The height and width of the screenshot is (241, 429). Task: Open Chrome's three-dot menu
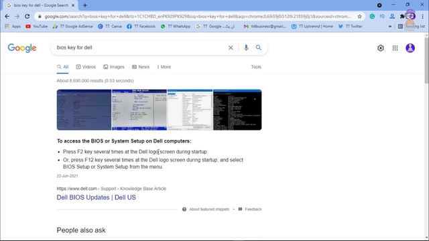click(422, 16)
